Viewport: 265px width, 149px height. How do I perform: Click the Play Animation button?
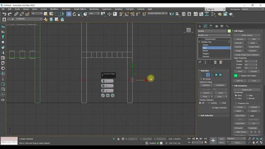pos(197,139)
